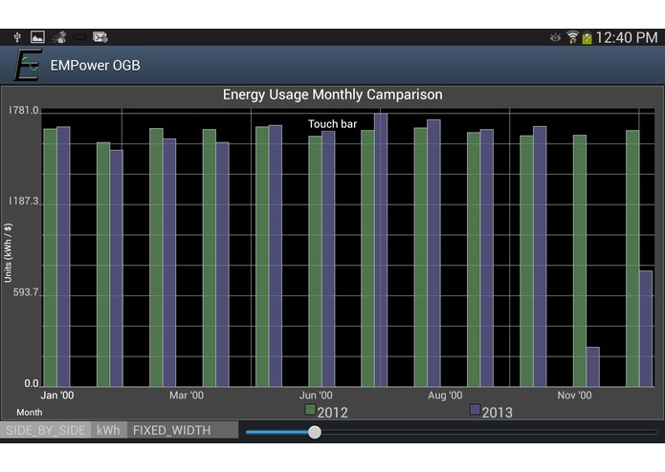Click the purple 2013 legend swatch
Screen dimensions: 665x472
(475, 409)
